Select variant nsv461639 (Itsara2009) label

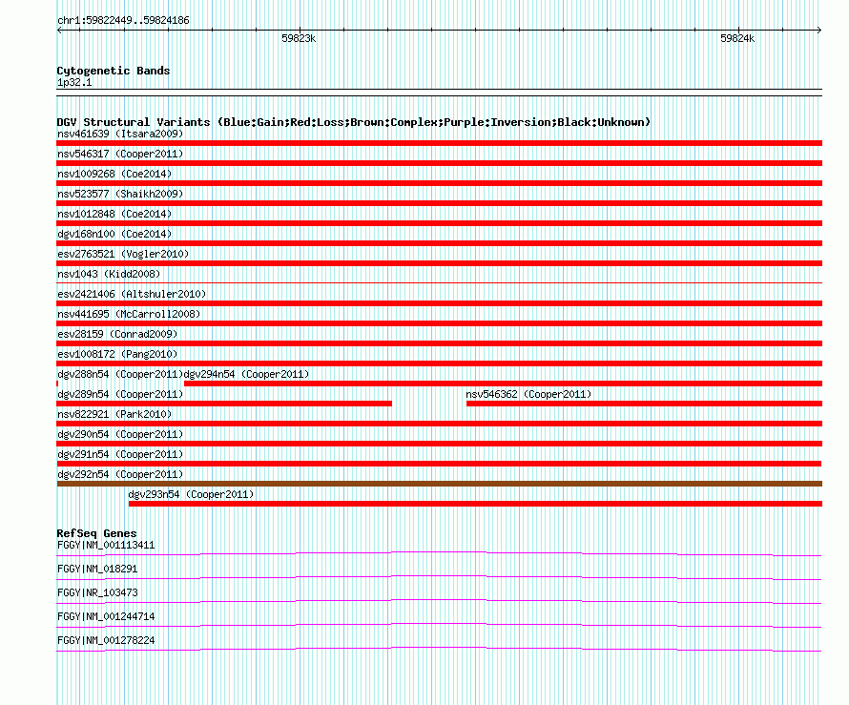click(x=120, y=134)
